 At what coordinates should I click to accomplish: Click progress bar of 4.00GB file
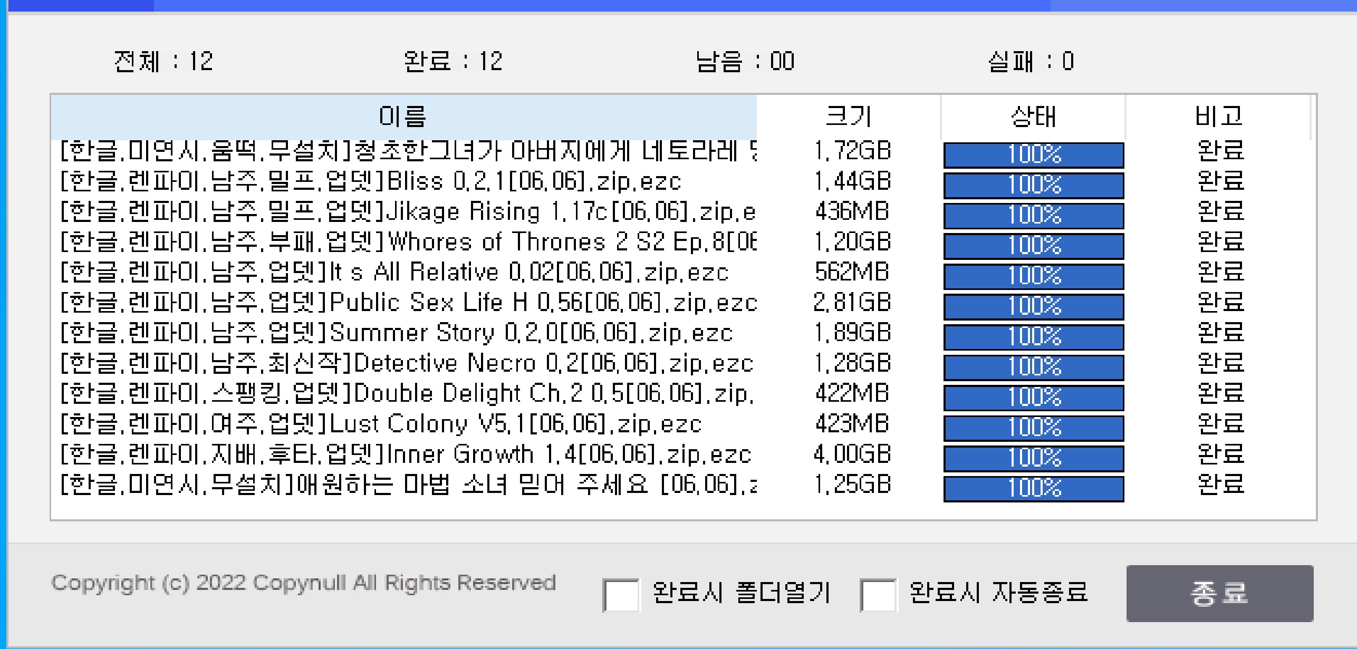[x=1033, y=458]
